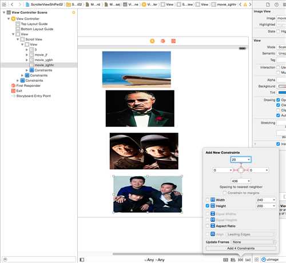Click the canvas horizontal scrollbar
This screenshot has height=263, width=286.
click(x=158, y=254)
